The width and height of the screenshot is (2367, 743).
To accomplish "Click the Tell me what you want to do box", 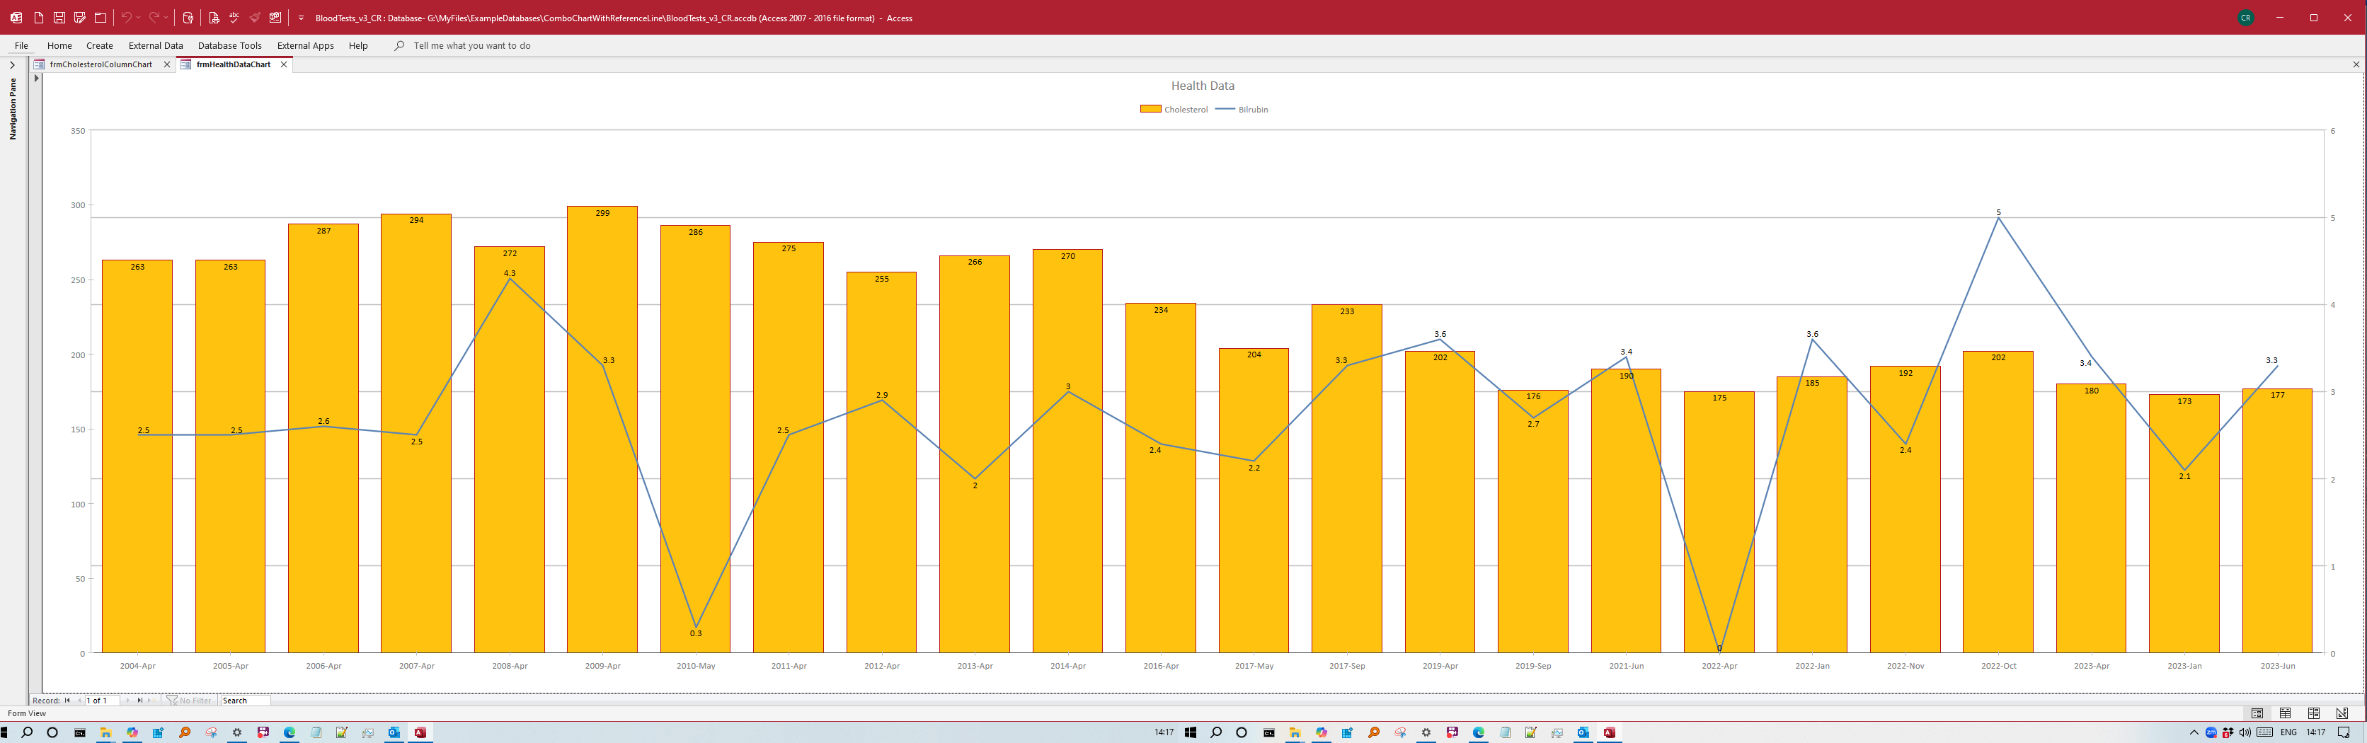I will 471,45.
